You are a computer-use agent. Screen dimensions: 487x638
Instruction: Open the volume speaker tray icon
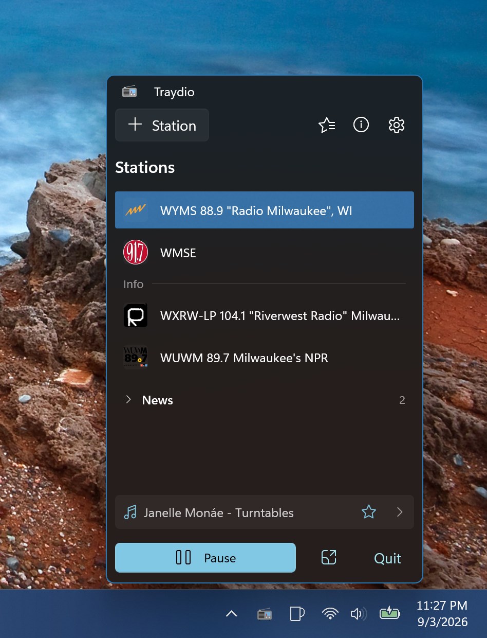click(x=359, y=613)
